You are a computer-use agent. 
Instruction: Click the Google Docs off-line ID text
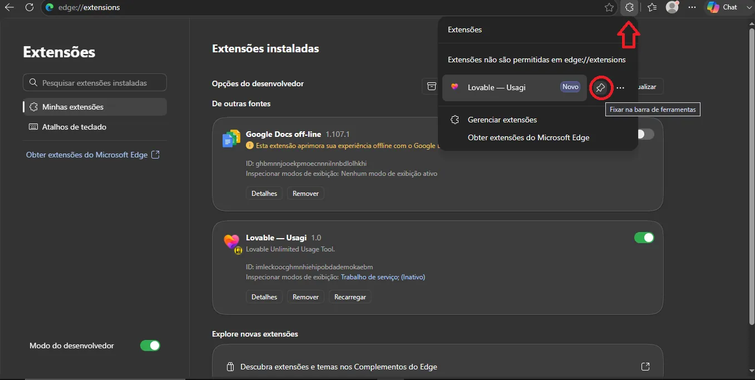click(306, 164)
